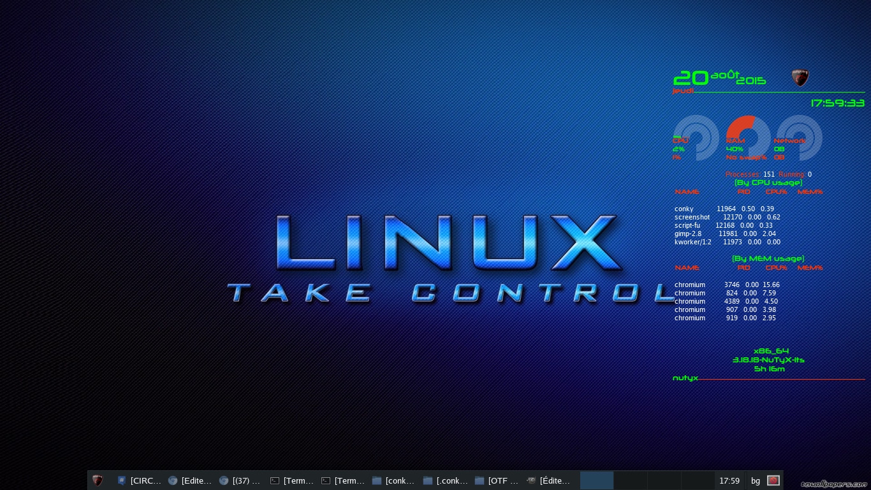Viewport: 871px width, 490px height.
Task: Open the dragon shield start menu in the panel
Action: coord(98,480)
